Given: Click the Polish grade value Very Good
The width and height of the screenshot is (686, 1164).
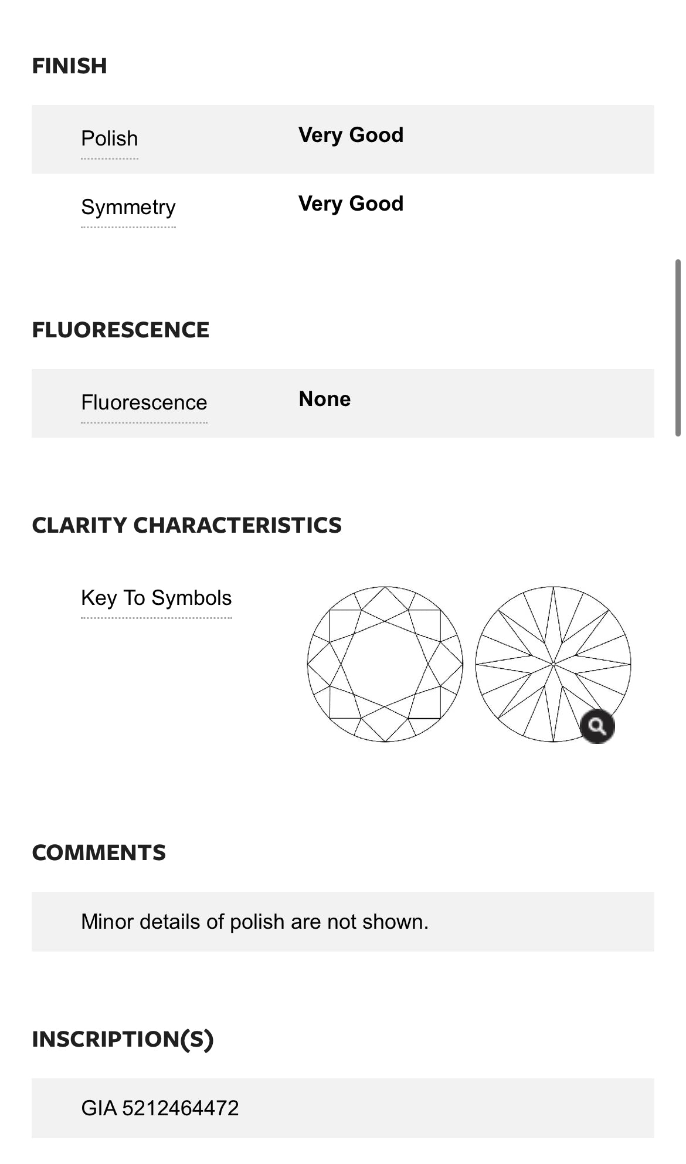Looking at the screenshot, I should (351, 135).
